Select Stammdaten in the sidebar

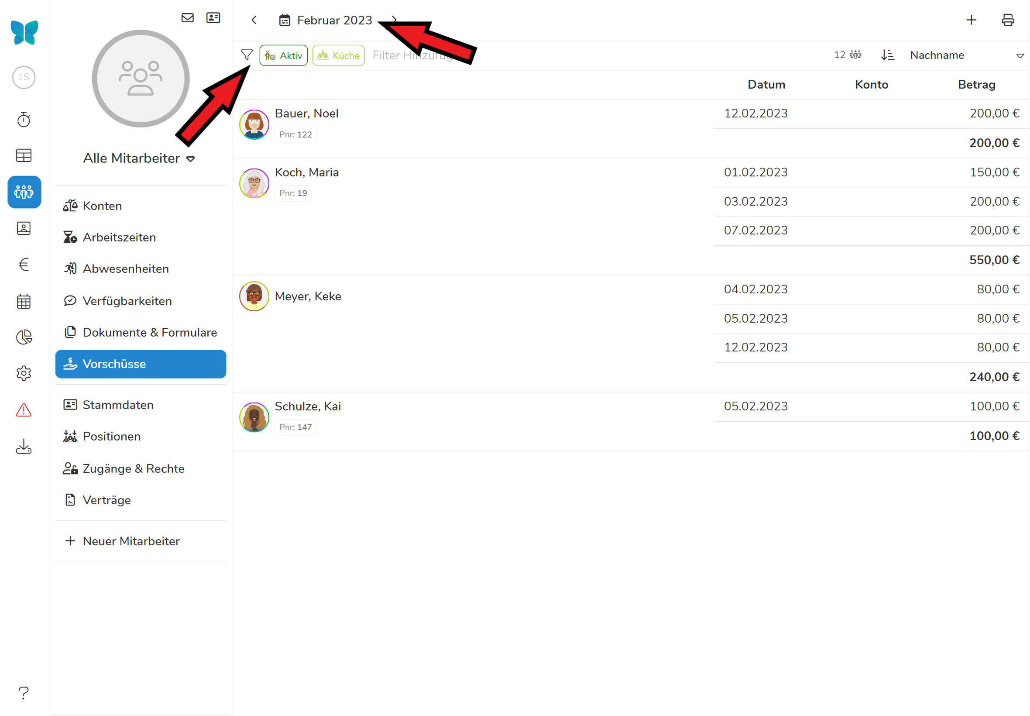click(x=118, y=405)
